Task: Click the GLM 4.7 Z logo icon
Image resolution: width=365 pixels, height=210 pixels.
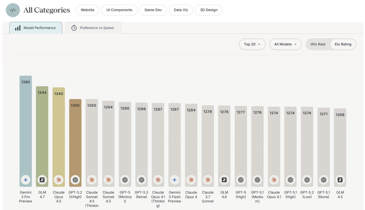Action: pyautogui.click(x=42, y=180)
